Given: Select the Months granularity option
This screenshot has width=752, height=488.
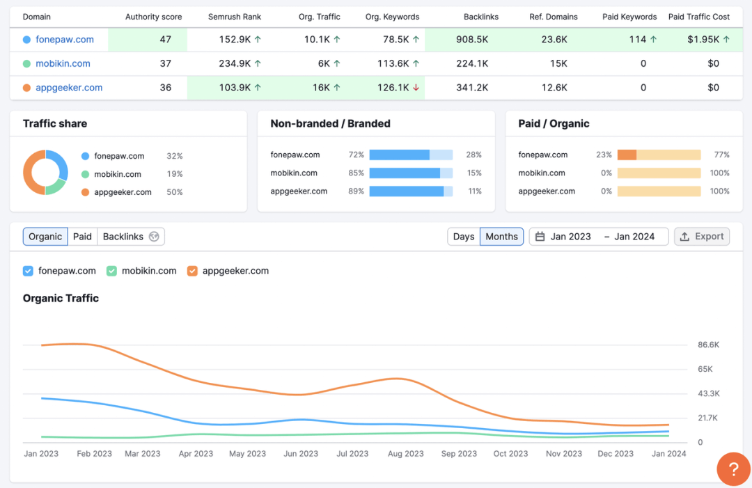Looking at the screenshot, I should (x=501, y=237).
